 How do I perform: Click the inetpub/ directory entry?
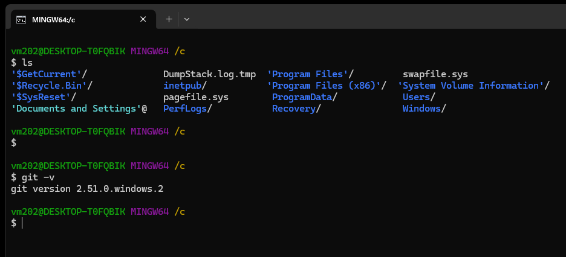click(x=186, y=86)
